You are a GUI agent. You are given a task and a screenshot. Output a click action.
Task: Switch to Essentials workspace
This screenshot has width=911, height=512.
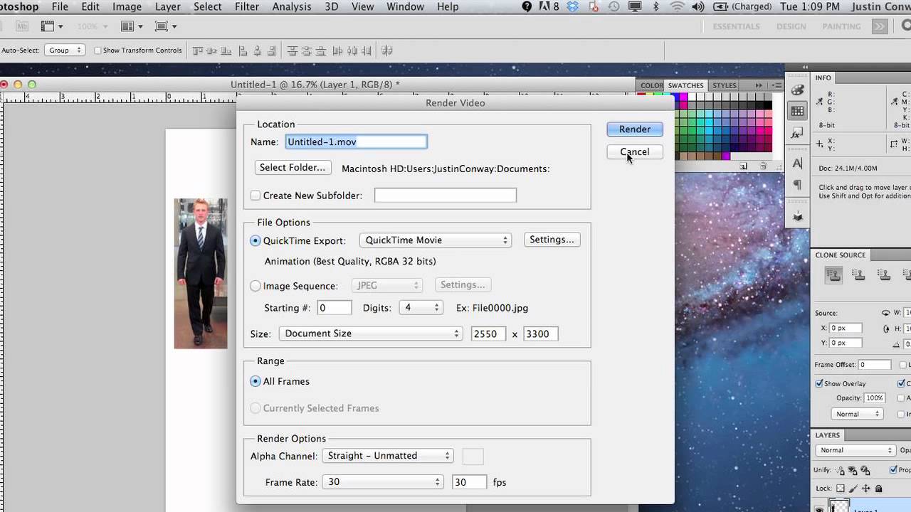click(737, 26)
